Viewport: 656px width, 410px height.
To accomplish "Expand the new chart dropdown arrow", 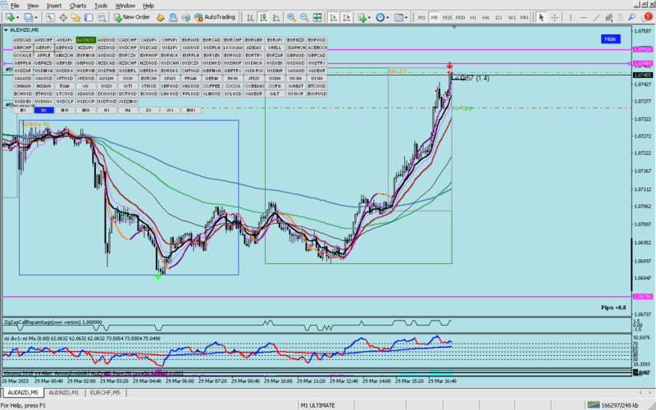I will [x=17, y=17].
